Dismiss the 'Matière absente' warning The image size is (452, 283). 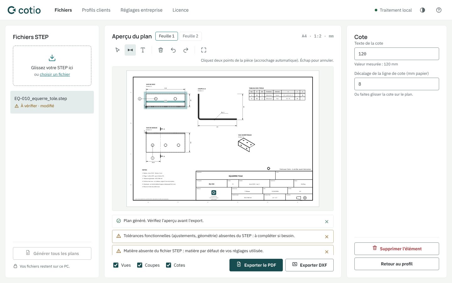tap(327, 252)
